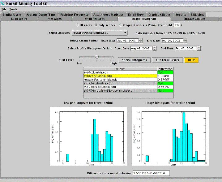This screenshot has height=182, width=222.
Task: Click the profile period usage histogram chart
Action: click(x=170, y=136)
